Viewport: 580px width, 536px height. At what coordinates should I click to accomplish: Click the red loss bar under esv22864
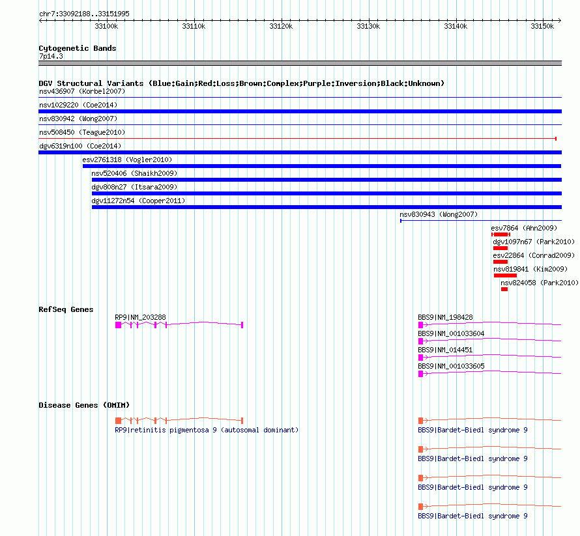pos(500,262)
